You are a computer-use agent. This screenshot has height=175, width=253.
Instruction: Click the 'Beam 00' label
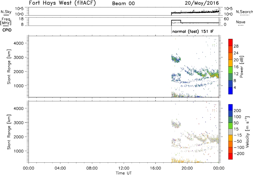point(123,3)
